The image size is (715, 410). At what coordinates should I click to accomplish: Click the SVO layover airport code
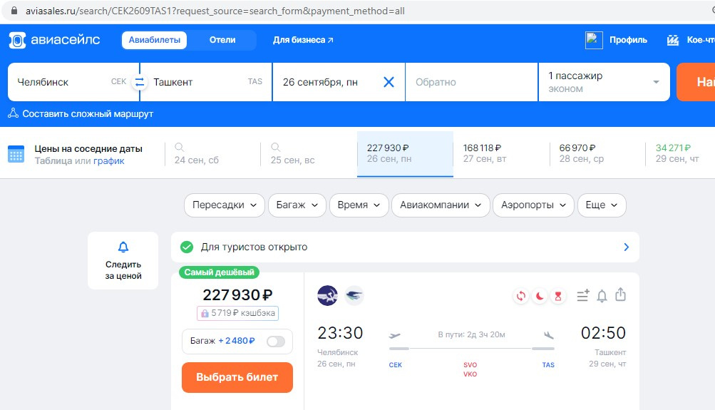click(470, 365)
